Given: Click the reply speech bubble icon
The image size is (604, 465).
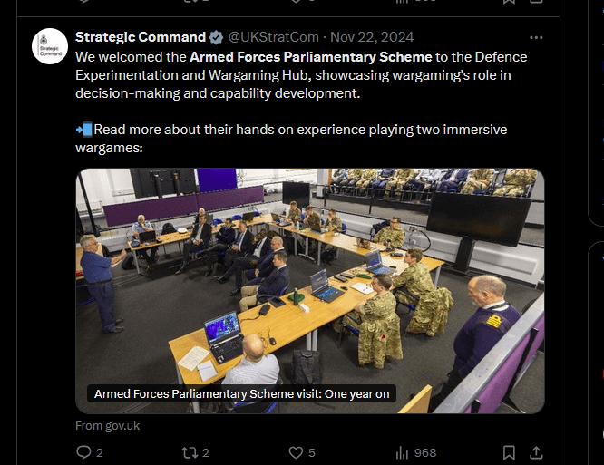Looking at the screenshot, I should 83,452.
